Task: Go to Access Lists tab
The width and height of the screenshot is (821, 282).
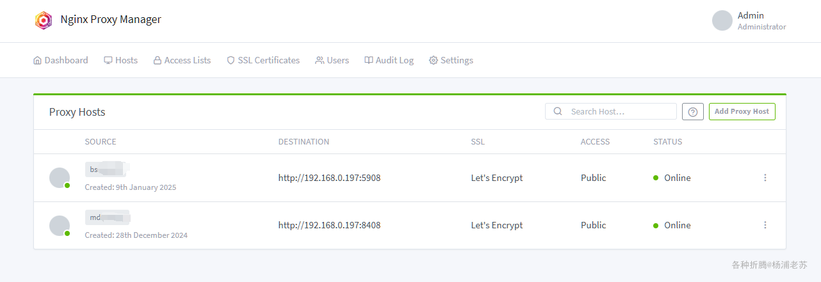Action: pos(182,60)
